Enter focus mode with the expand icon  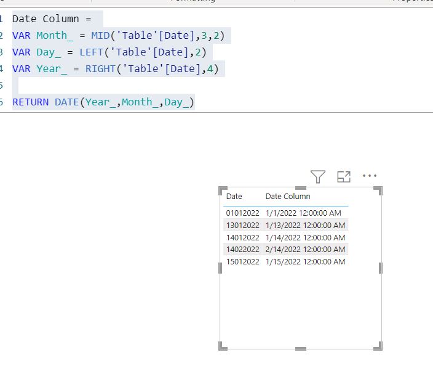coord(344,176)
